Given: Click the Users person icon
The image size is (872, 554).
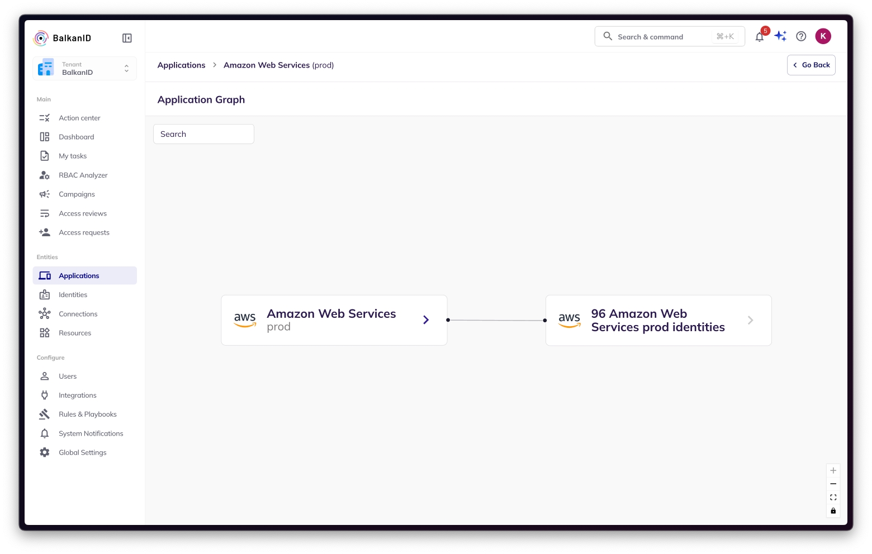Looking at the screenshot, I should 45,376.
